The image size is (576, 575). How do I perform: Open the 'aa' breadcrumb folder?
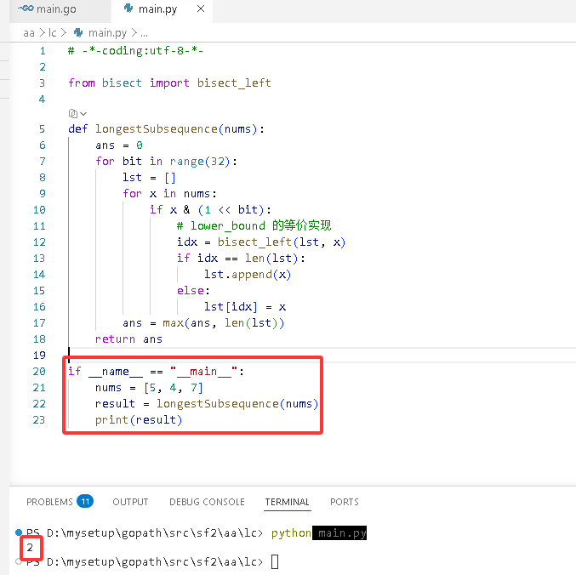[x=29, y=33]
